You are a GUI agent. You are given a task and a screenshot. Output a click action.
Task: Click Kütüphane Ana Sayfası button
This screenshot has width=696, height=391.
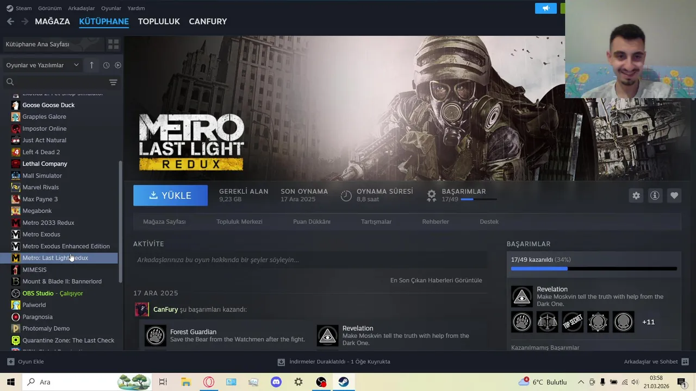[52, 44]
